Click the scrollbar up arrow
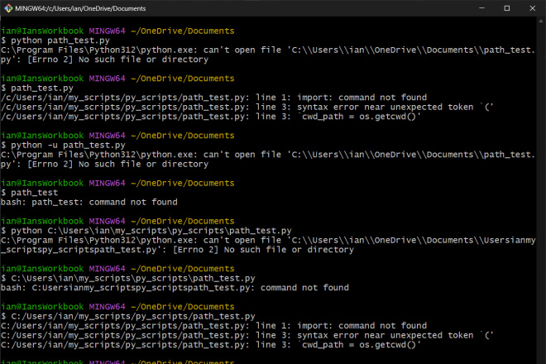 541,21
